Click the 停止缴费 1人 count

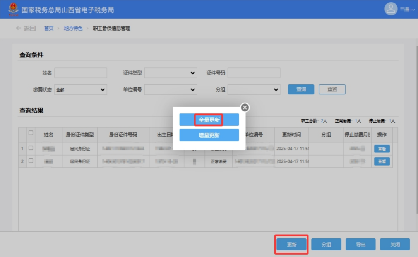click(x=382, y=121)
